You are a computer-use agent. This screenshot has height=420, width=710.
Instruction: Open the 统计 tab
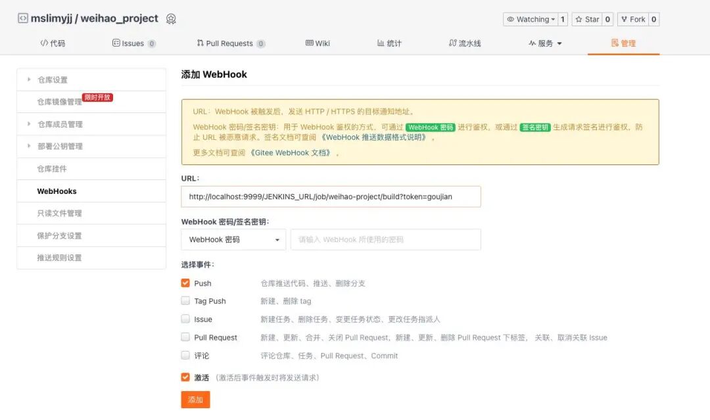pos(389,43)
